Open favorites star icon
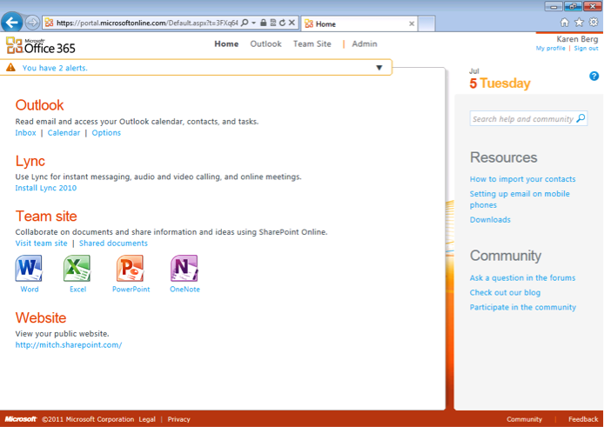604x427 pixels. point(579,23)
